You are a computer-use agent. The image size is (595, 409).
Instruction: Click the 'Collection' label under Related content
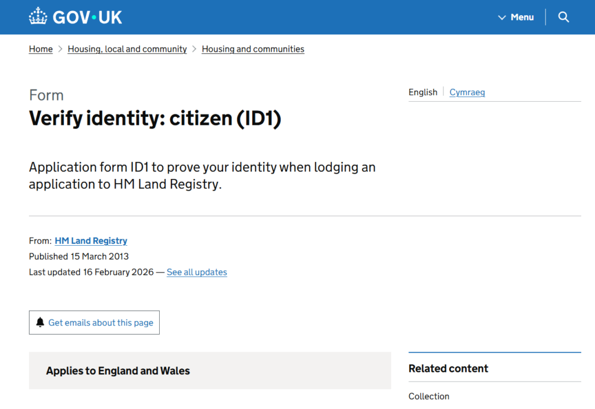coord(429,396)
